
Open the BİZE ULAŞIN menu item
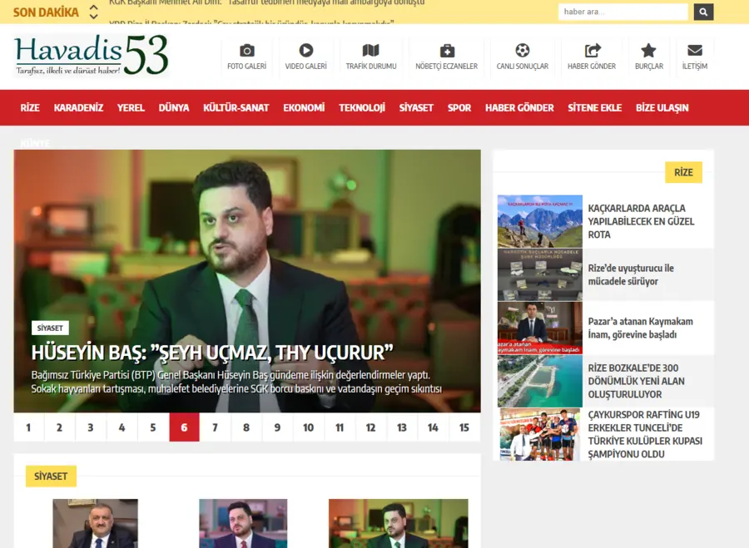[662, 108]
